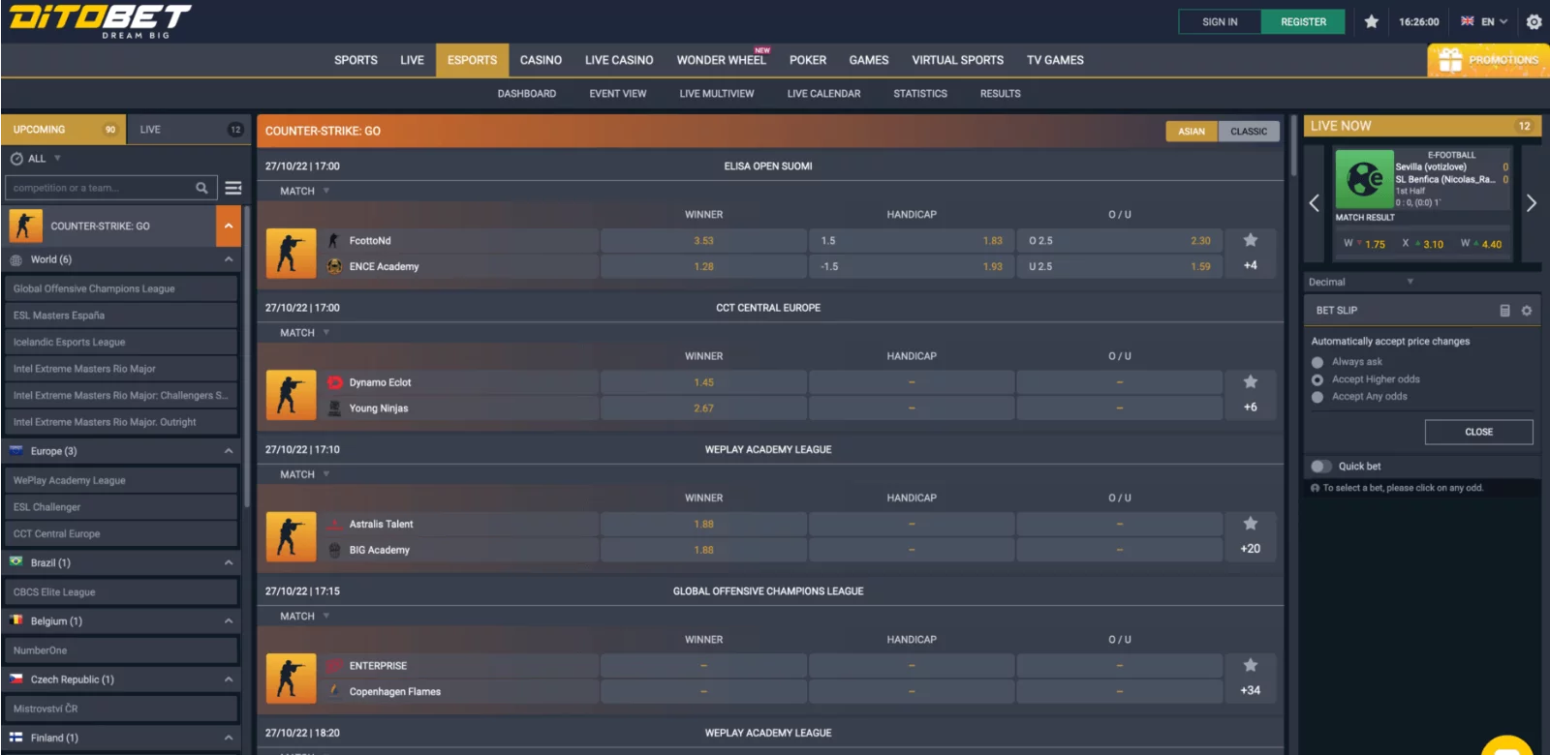Click the SIGN IN button

click(x=1220, y=21)
